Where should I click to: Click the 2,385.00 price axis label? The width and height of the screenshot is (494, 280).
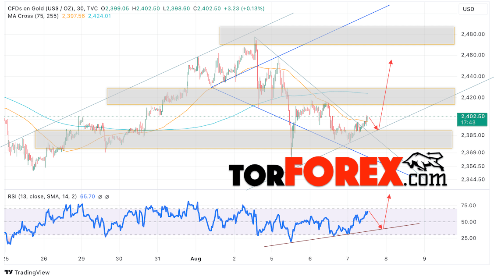pos(473,135)
